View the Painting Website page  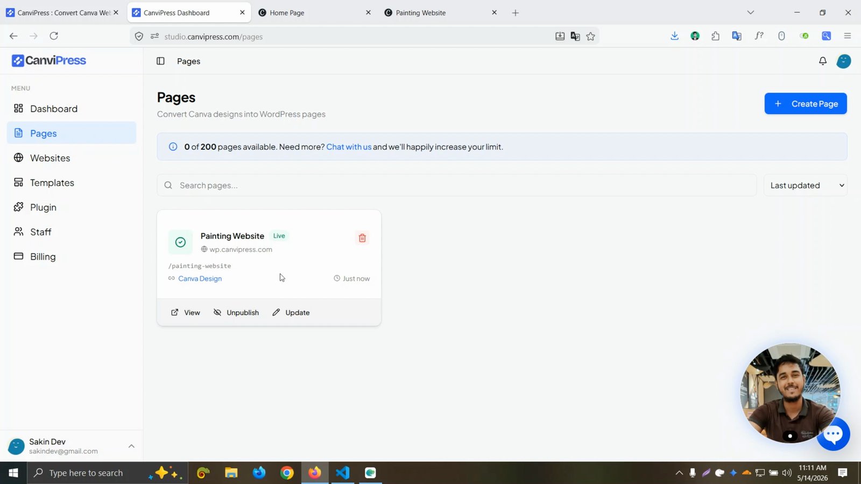pos(186,313)
